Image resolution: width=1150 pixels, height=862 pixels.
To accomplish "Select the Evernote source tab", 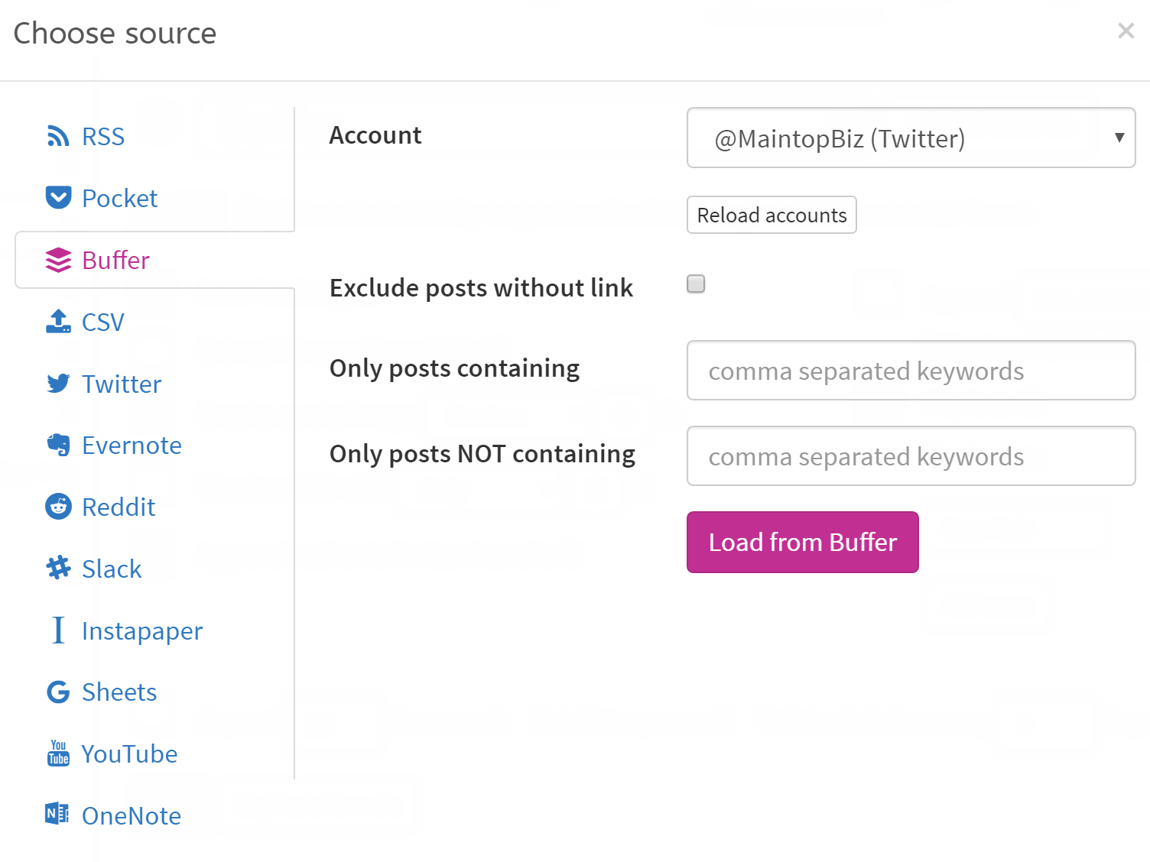I will click(x=154, y=445).
